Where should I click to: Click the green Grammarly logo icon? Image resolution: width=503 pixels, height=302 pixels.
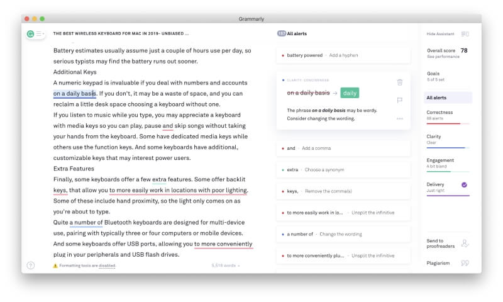point(30,34)
